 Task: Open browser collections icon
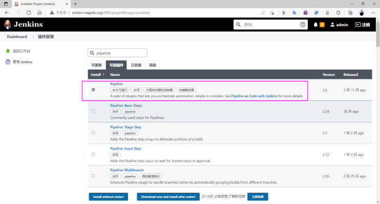tap(350, 13)
